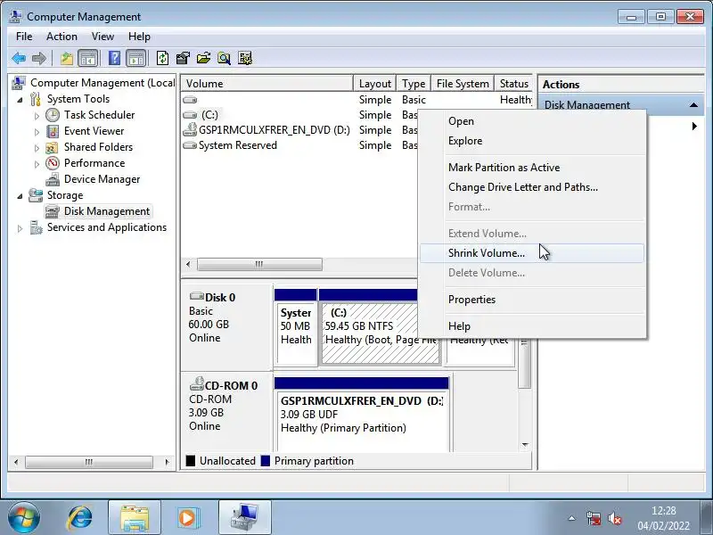
Task: Expand the Shared Folders node
Action: coord(37,148)
